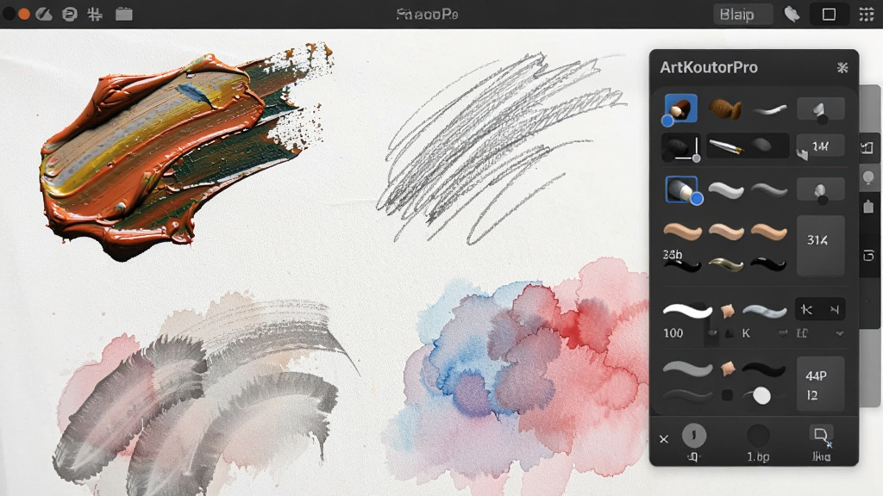Select the blue-outlined gray marker tip

pos(681,189)
